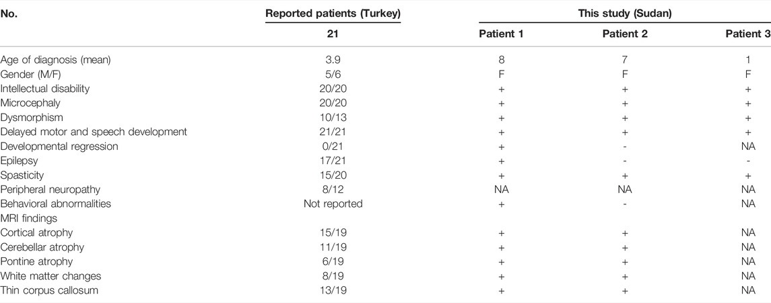Click the 'Microcephaly' row label

[30, 103]
